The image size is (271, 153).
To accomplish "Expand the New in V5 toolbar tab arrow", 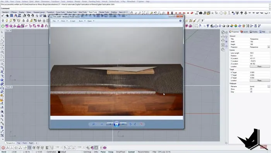I will tap(125, 12).
